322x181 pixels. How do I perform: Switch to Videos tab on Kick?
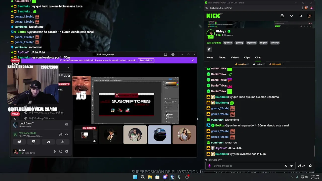click(235, 58)
